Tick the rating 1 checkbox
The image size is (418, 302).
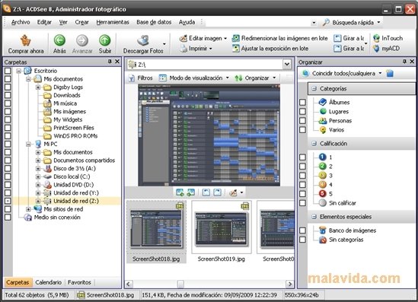[302, 157]
